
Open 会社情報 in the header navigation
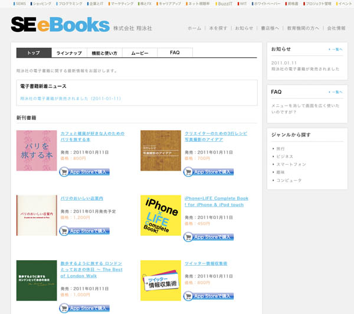(x=336, y=28)
